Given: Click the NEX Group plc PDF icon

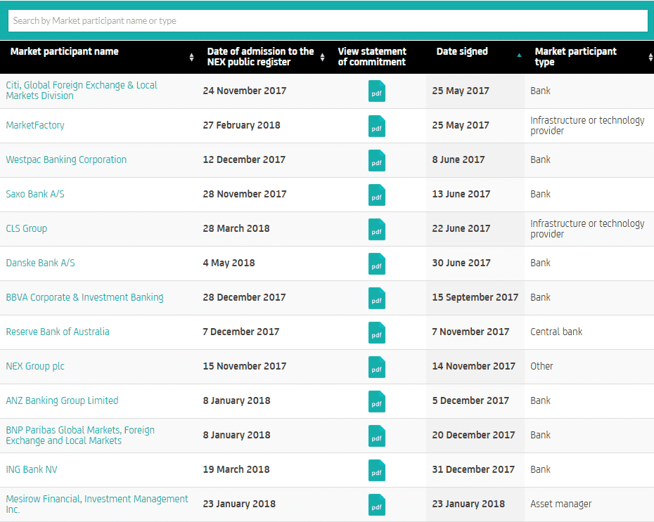Looking at the screenshot, I should (377, 367).
